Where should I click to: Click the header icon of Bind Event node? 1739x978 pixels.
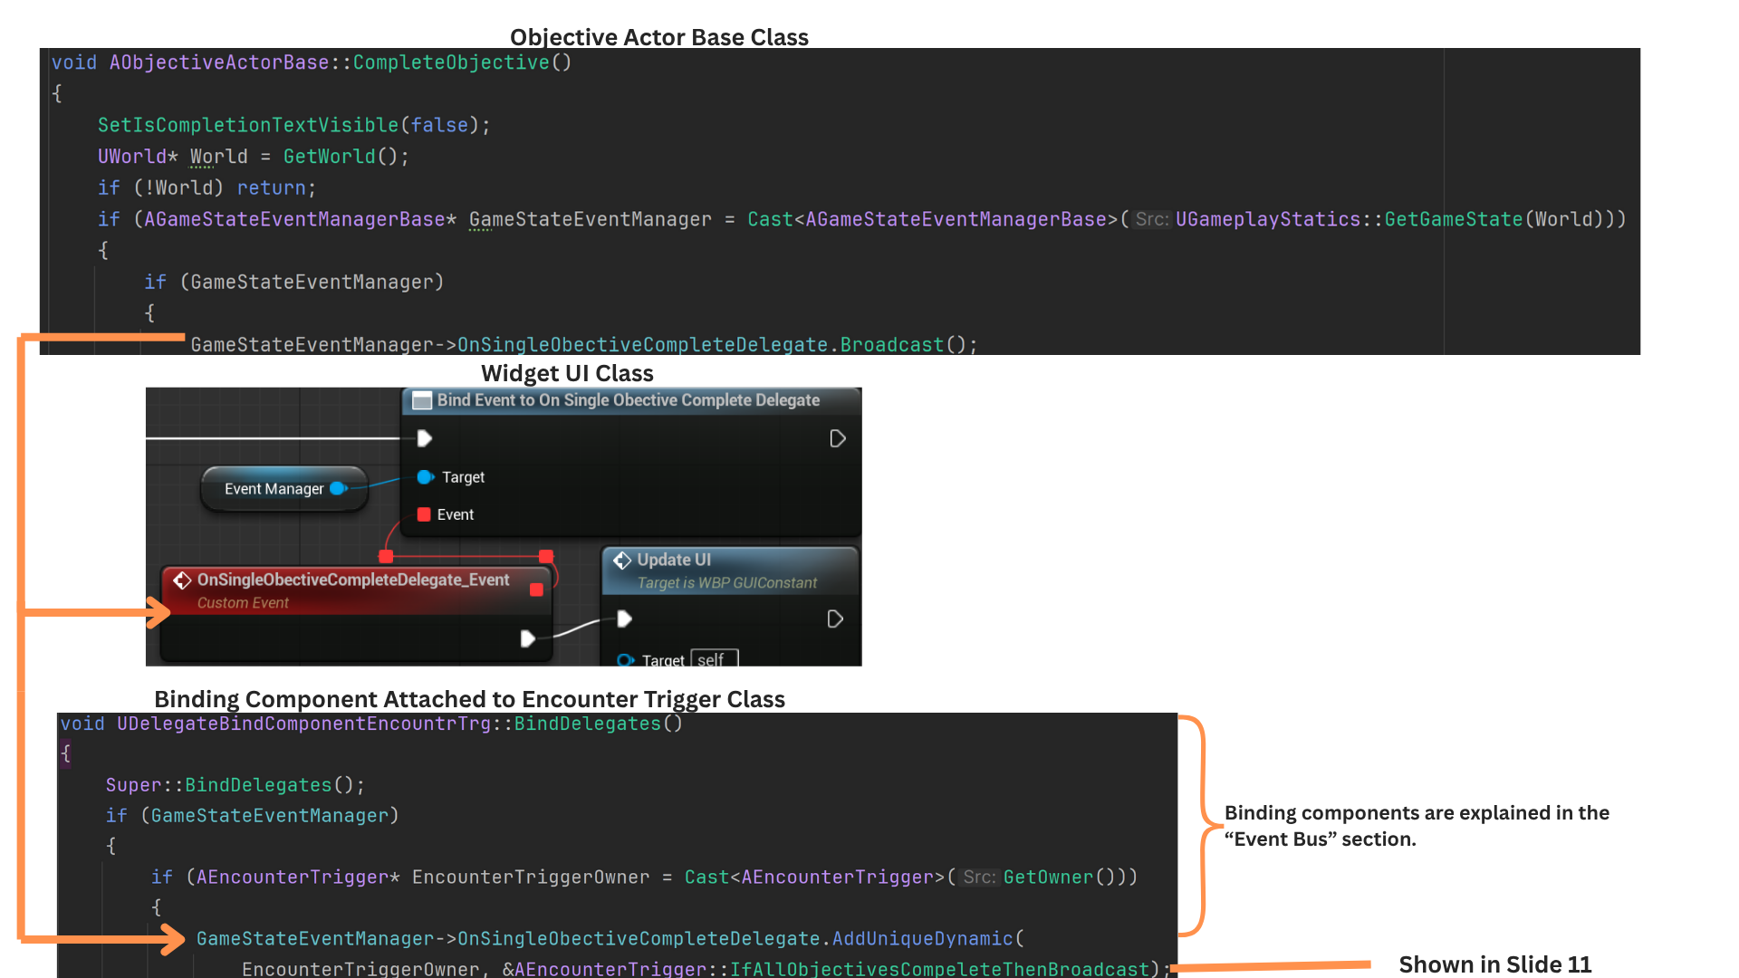tap(421, 401)
